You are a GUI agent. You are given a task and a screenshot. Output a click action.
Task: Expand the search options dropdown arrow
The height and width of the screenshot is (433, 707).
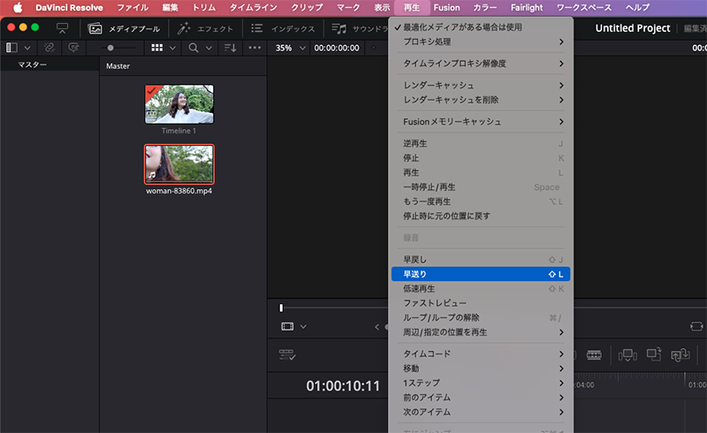click(209, 48)
